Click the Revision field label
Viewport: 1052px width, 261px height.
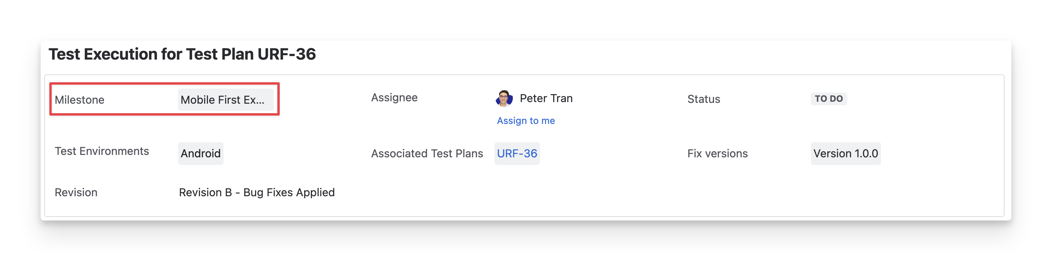coord(76,193)
